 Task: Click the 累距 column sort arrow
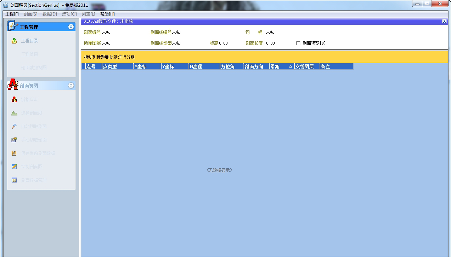(291, 66)
